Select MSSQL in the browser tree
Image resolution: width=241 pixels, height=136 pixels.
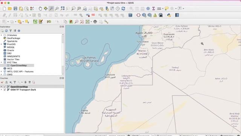point(11,47)
